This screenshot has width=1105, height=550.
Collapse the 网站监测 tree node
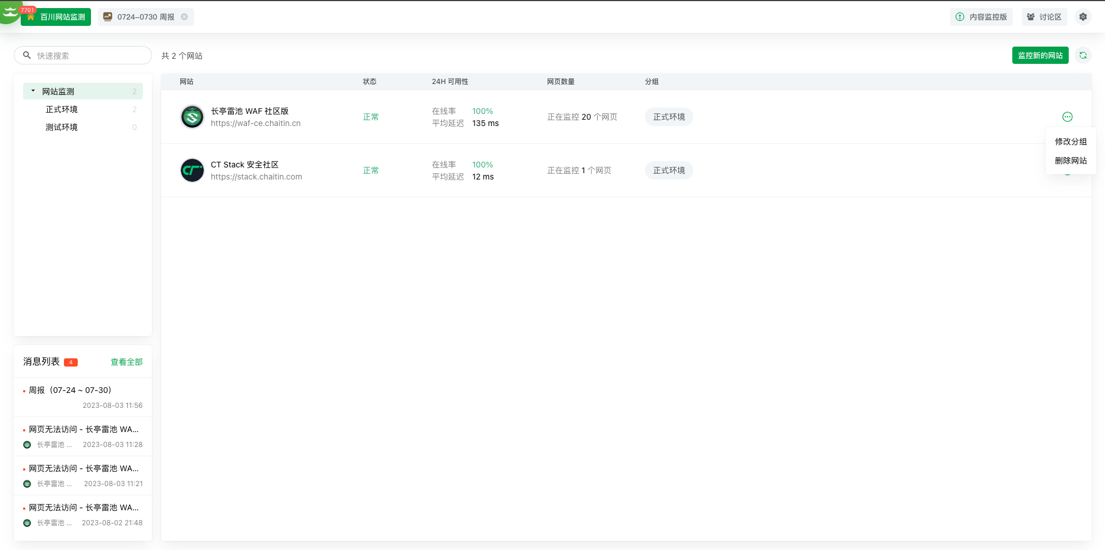pos(33,91)
